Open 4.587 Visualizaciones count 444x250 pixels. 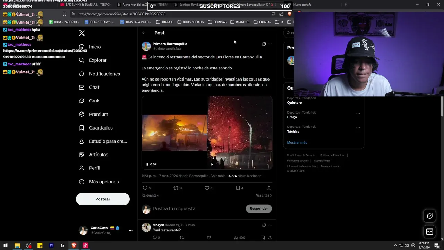(x=245, y=176)
